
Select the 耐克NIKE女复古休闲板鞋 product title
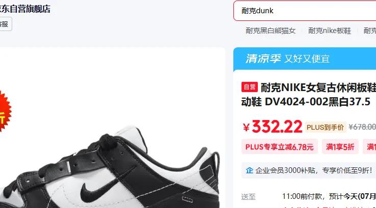pyautogui.click(x=318, y=87)
